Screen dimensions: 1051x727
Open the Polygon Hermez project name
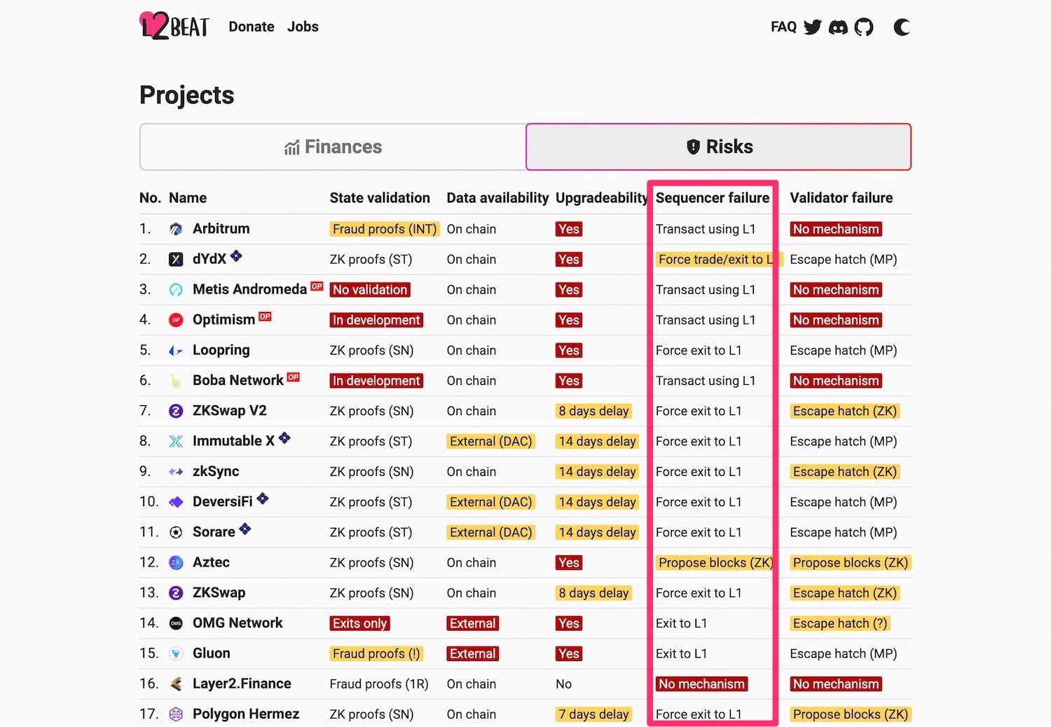(x=246, y=714)
